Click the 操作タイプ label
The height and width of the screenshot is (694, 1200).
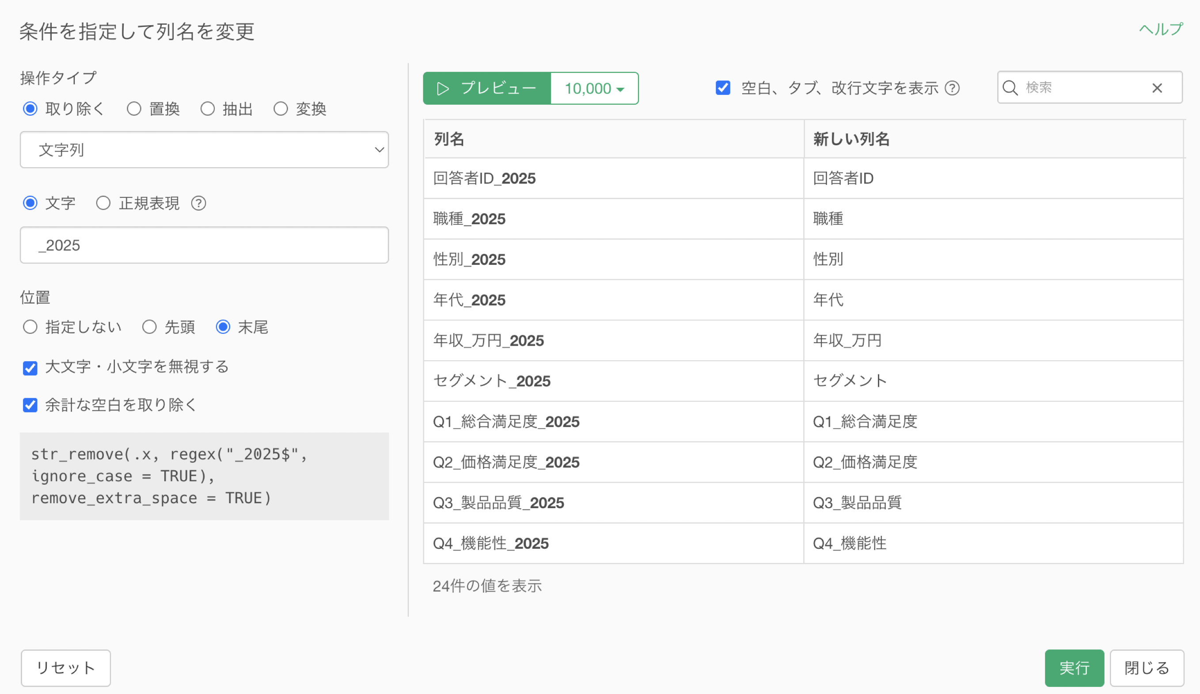coord(59,78)
